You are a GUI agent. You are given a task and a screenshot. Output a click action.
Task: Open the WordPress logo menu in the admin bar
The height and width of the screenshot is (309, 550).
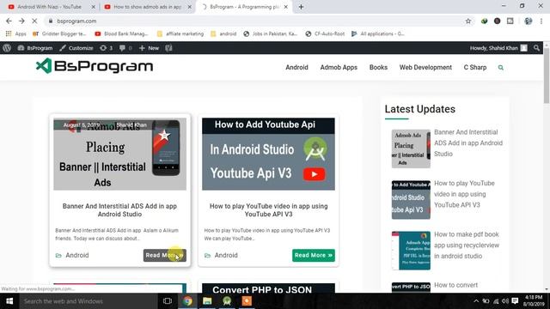click(x=7, y=48)
